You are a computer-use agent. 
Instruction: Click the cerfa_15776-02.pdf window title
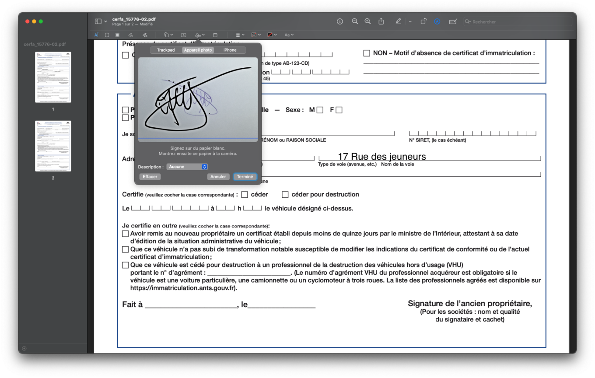point(134,19)
